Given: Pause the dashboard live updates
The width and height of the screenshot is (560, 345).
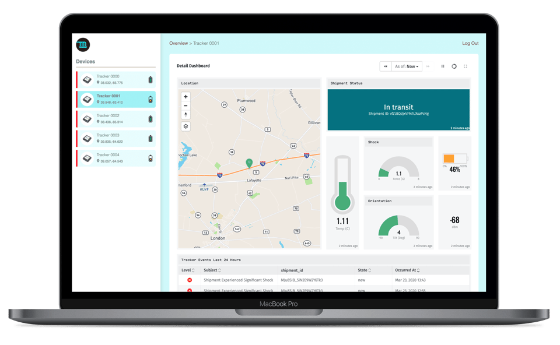Looking at the screenshot, I should (x=443, y=66).
